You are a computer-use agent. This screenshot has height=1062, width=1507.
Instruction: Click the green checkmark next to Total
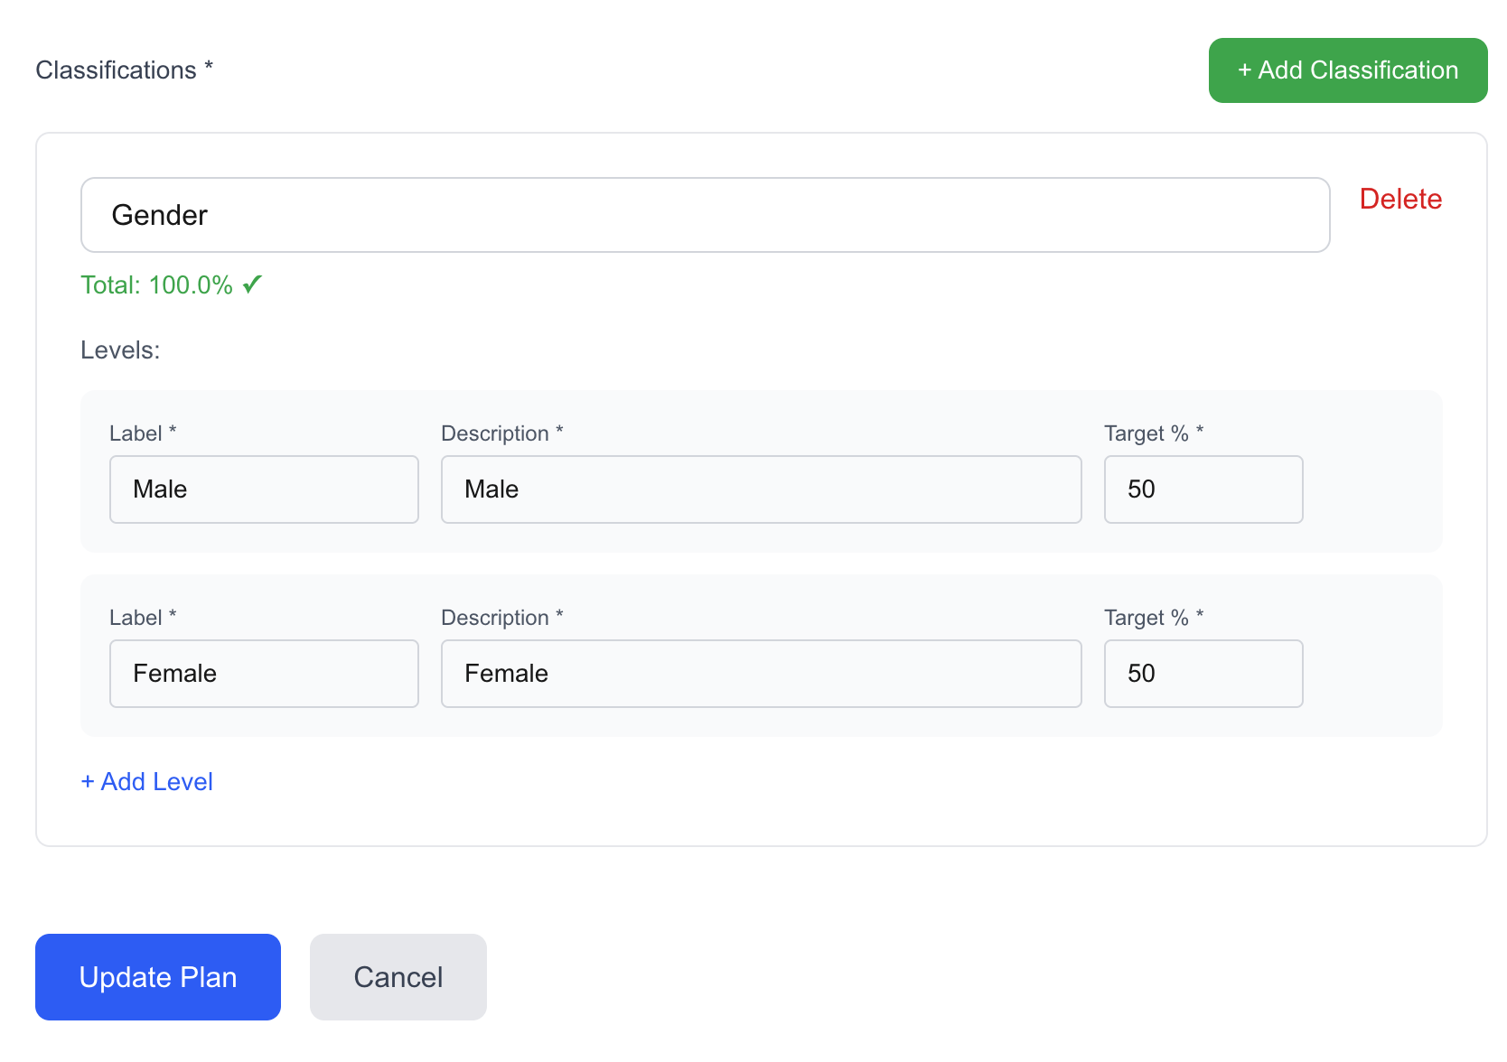[252, 284]
